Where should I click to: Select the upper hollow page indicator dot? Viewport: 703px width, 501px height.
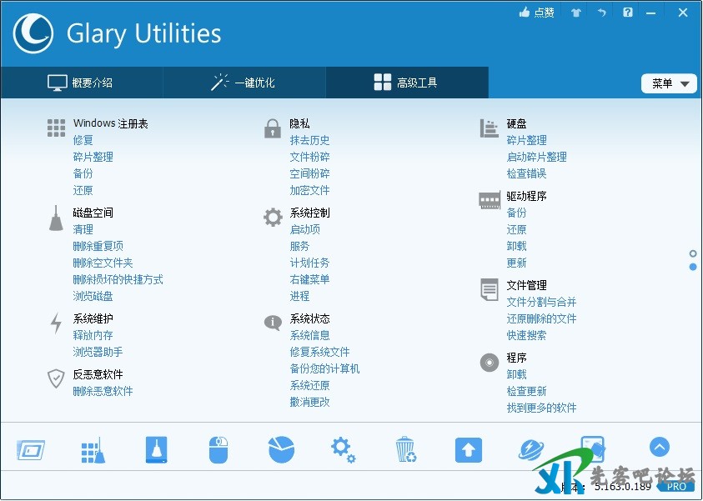coord(693,253)
